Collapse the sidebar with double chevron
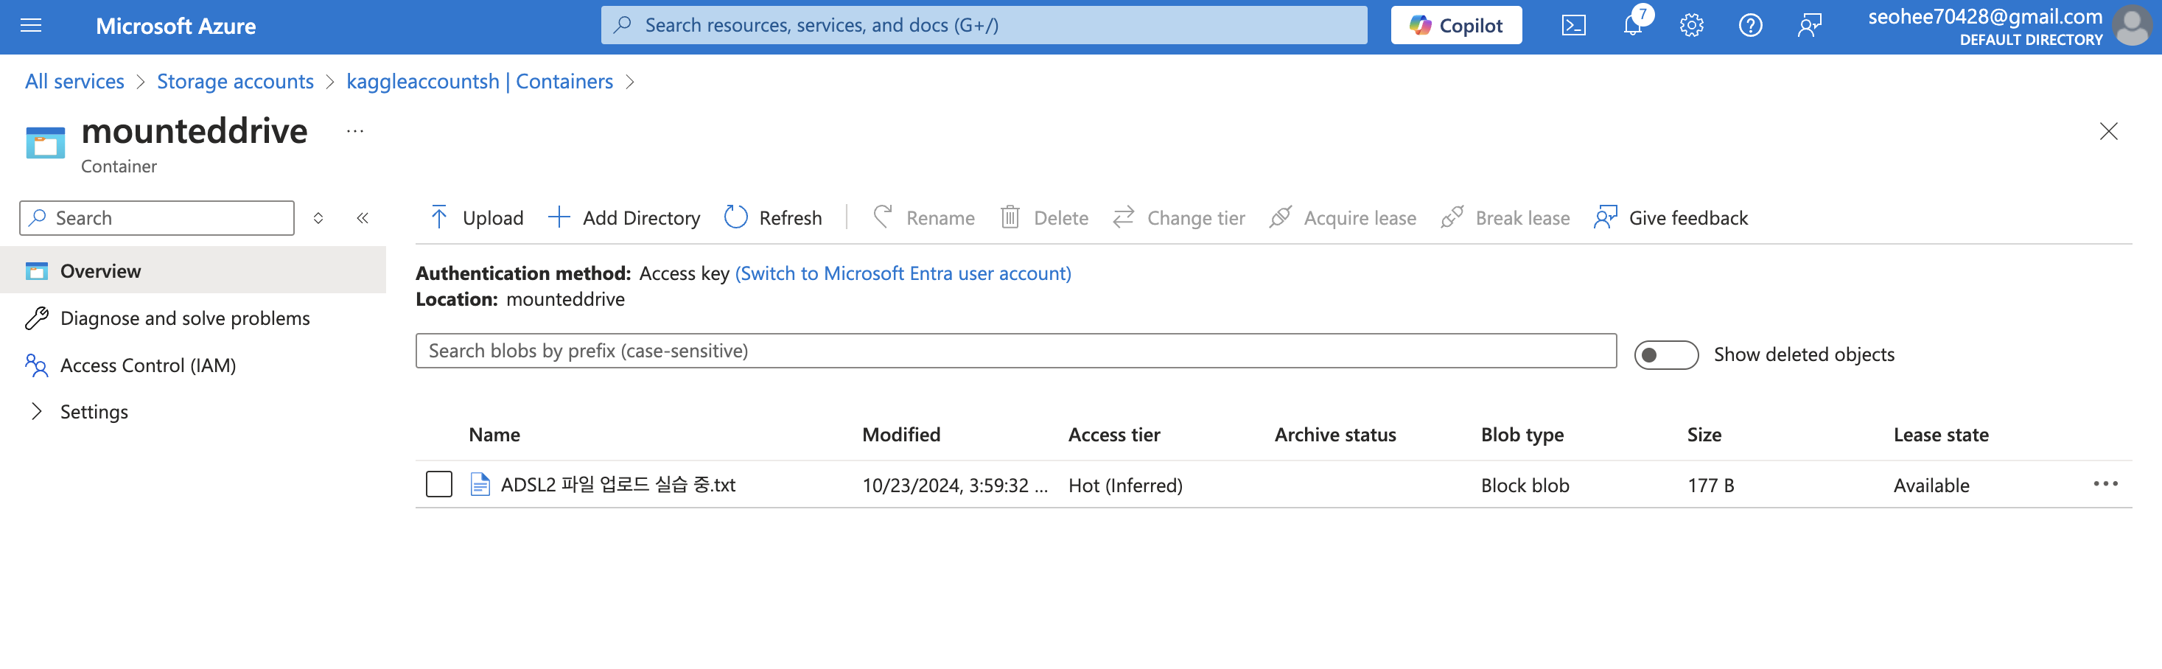 [x=363, y=218]
